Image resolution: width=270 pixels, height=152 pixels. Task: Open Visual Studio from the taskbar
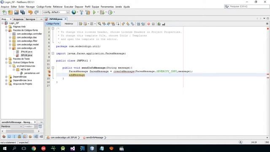(73, 148)
